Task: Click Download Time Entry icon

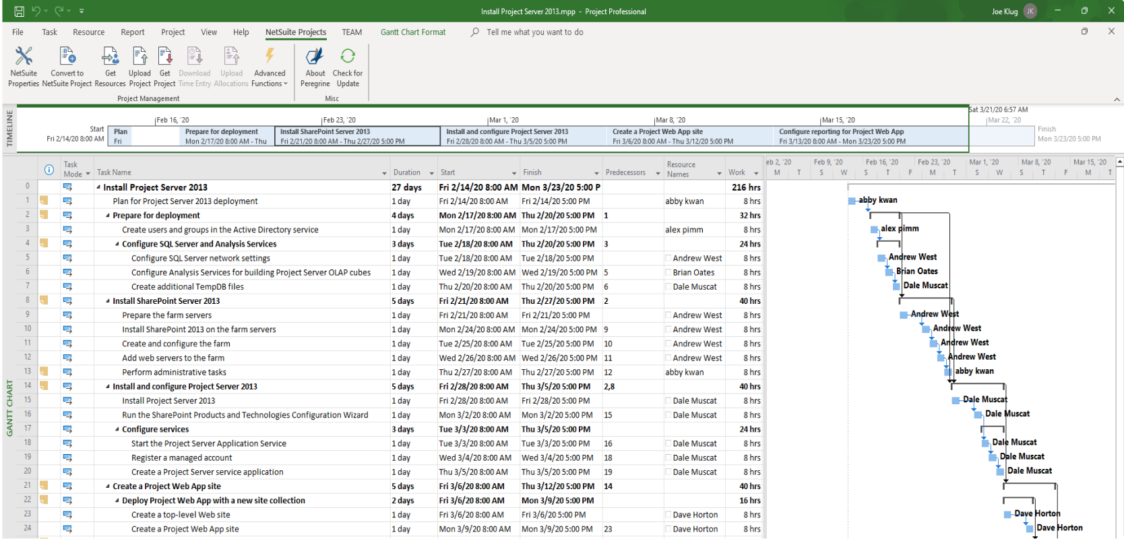Action: point(195,57)
